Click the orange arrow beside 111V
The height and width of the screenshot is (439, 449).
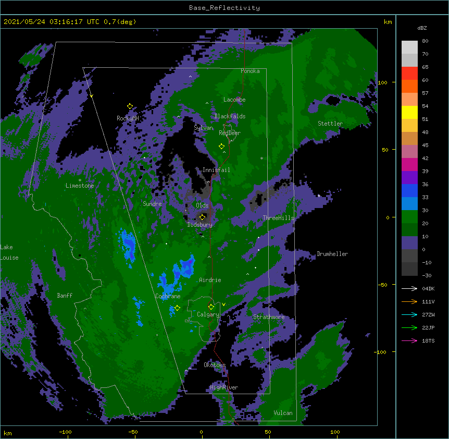(x=409, y=301)
